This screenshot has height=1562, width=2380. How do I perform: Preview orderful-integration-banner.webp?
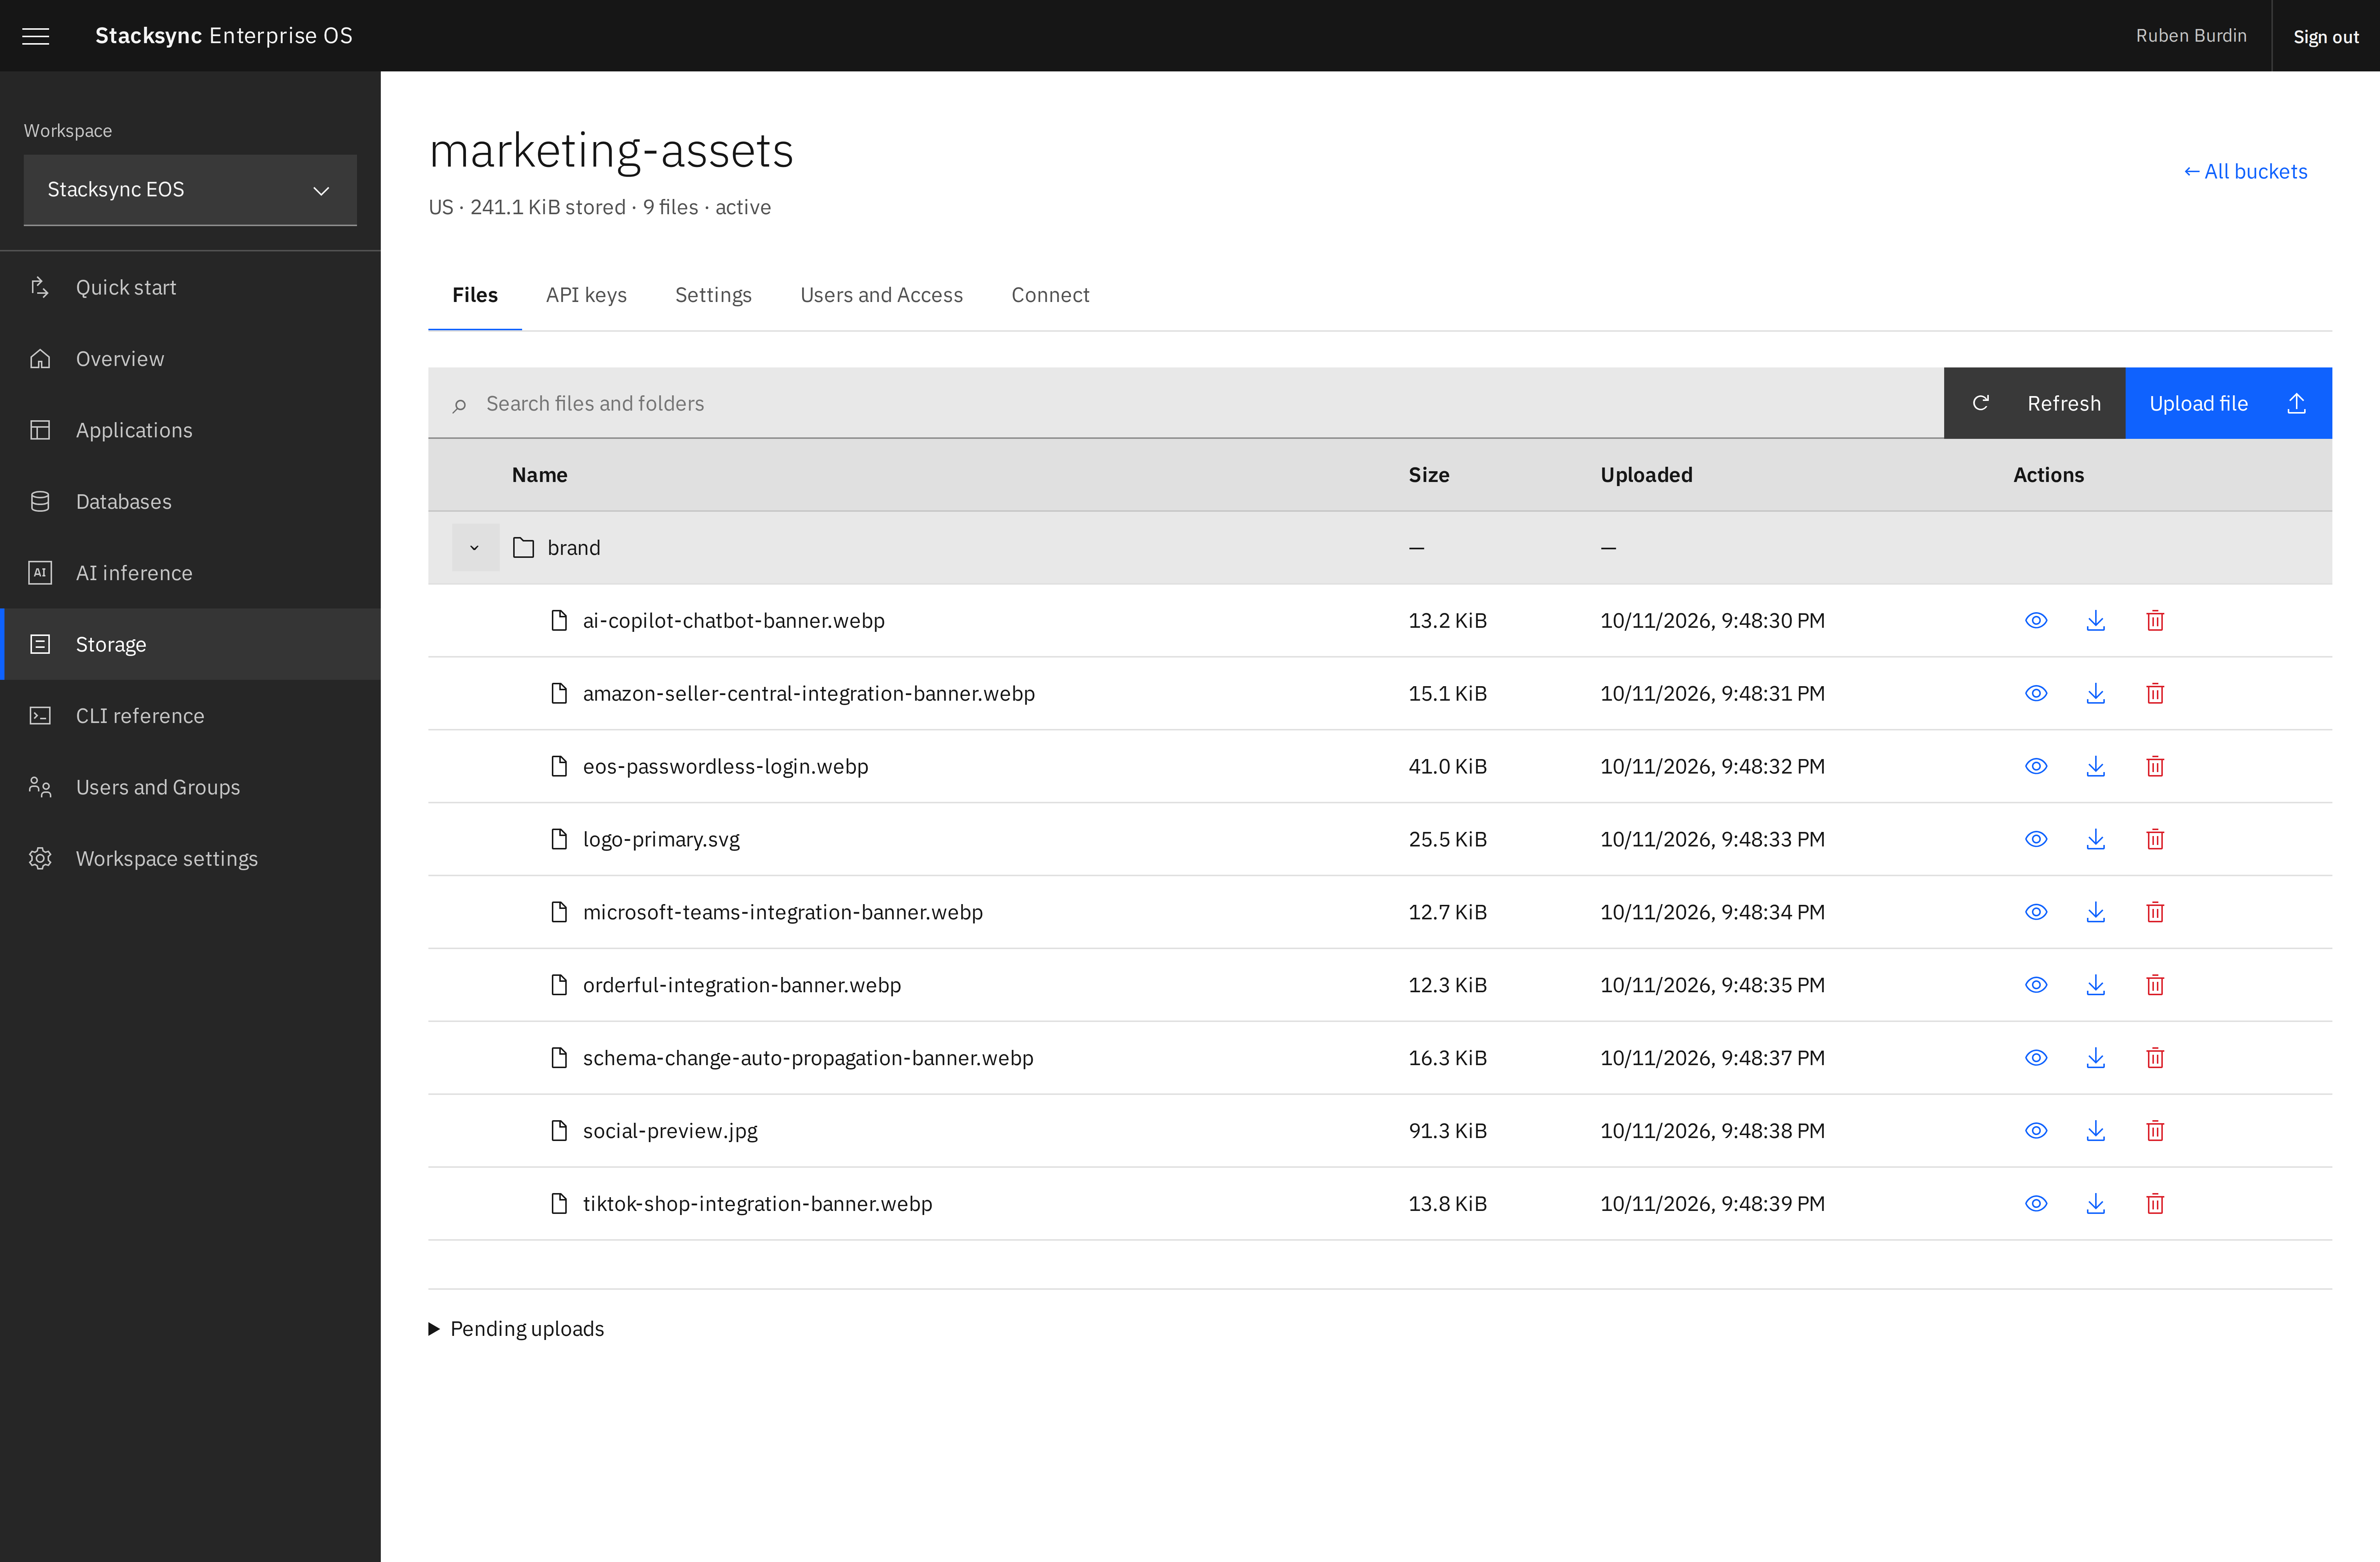(2036, 986)
